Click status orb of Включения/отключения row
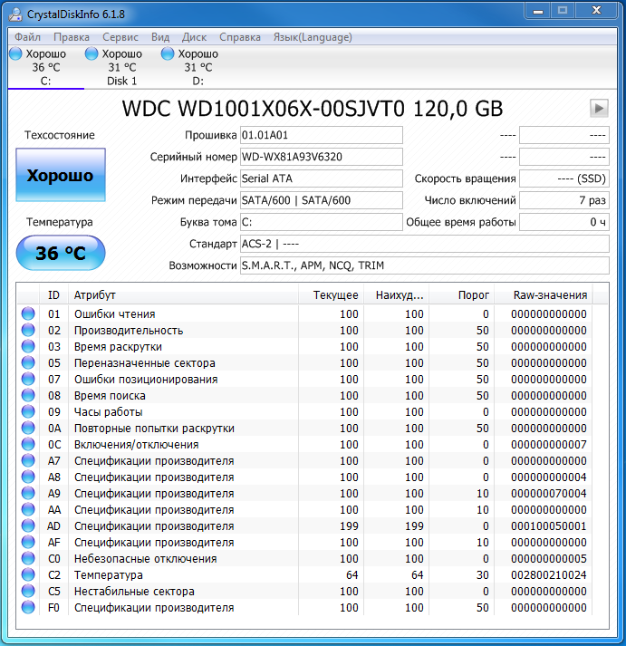 click(28, 444)
